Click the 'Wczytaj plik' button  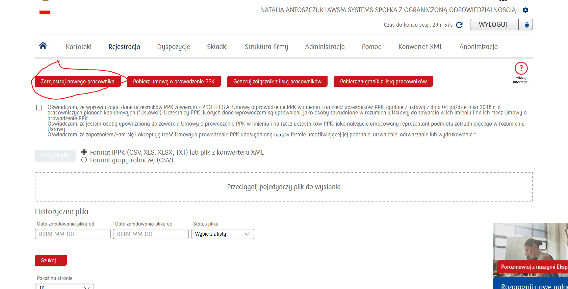55,156
